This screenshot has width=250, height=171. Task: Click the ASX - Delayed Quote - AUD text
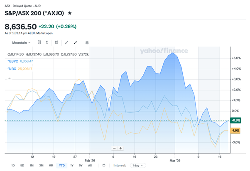23,6
